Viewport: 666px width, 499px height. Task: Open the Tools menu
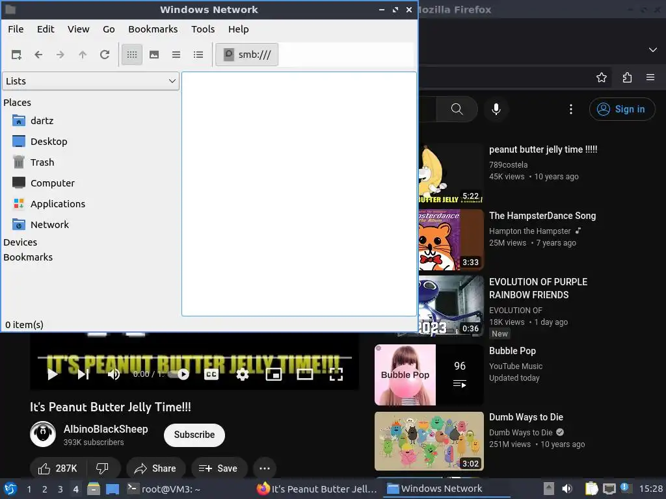203,29
